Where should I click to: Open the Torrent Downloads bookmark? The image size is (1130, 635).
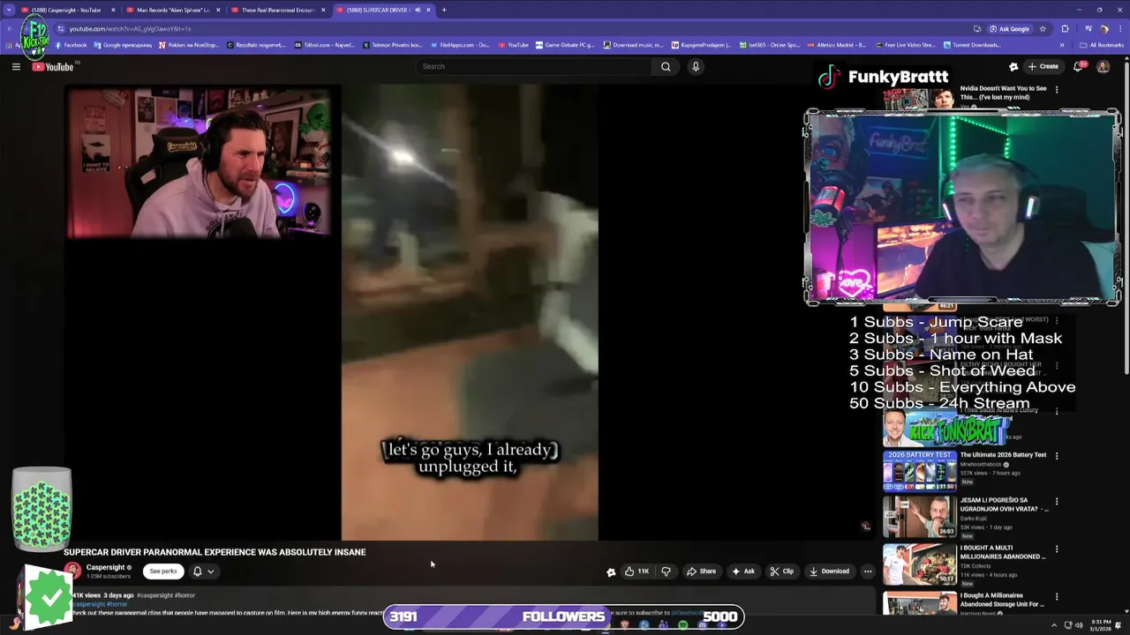[x=972, y=45]
